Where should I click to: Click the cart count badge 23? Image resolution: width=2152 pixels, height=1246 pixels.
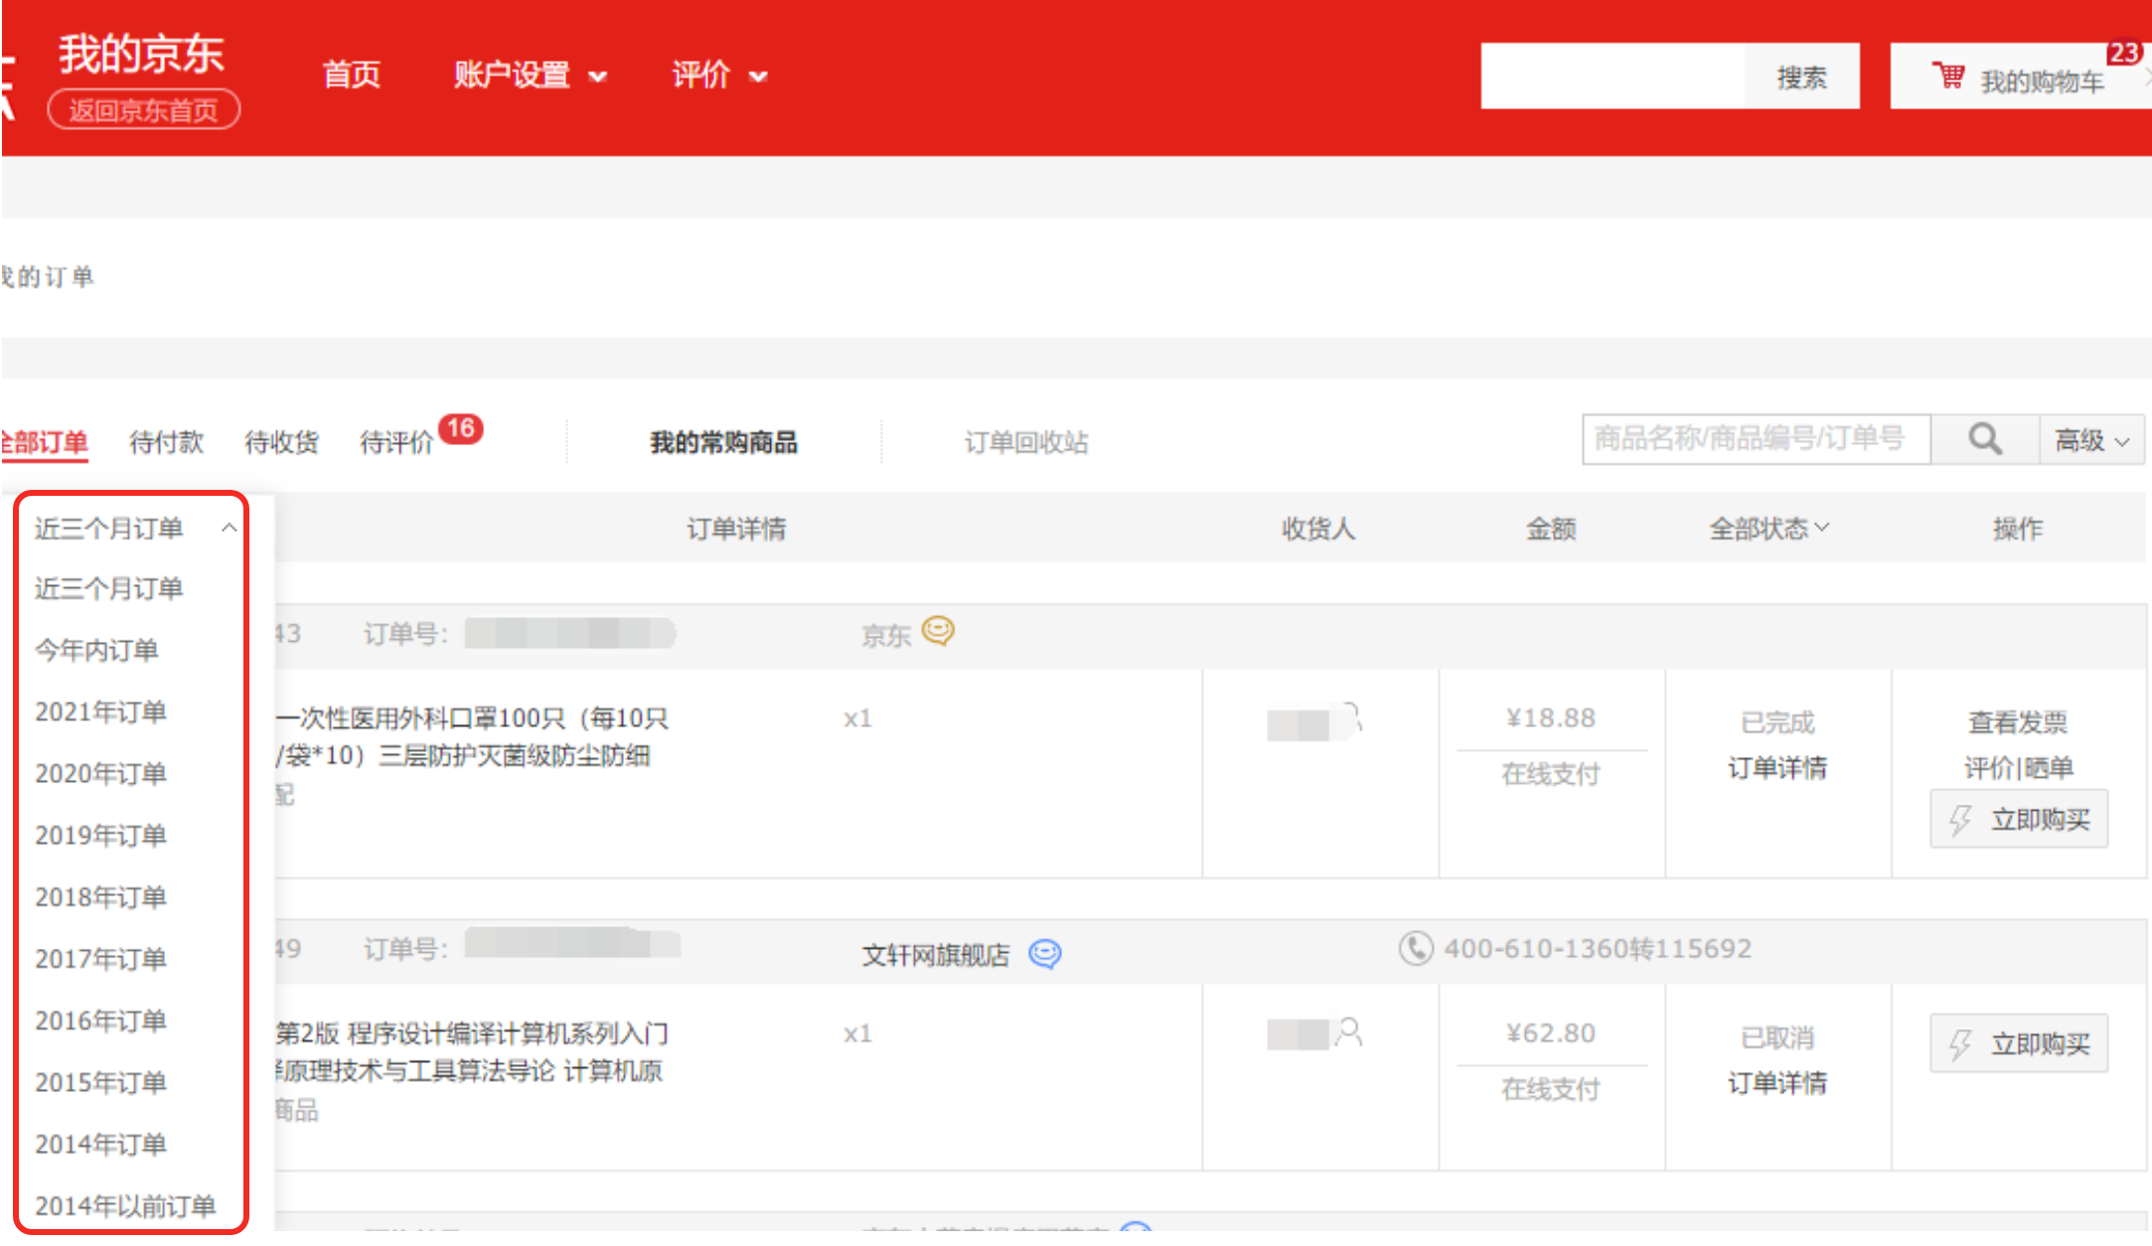click(2124, 53)
